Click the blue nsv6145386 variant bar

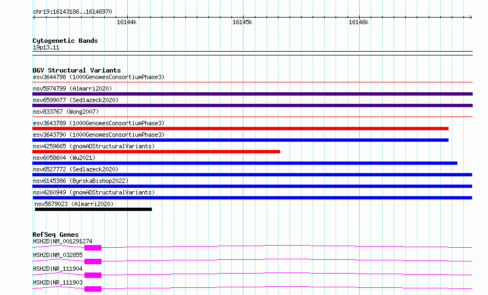(x=252, y=186)
